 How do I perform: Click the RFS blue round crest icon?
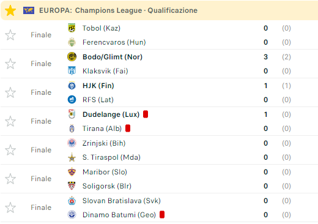point(72,100)
